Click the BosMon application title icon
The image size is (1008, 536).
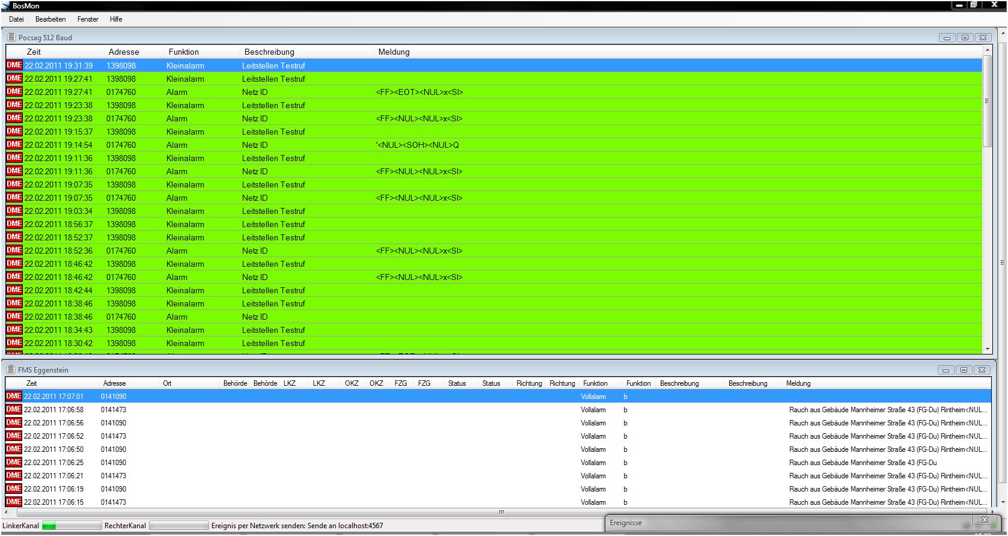pos(5,5)
